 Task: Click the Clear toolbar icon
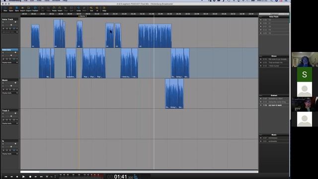[66, 9]
